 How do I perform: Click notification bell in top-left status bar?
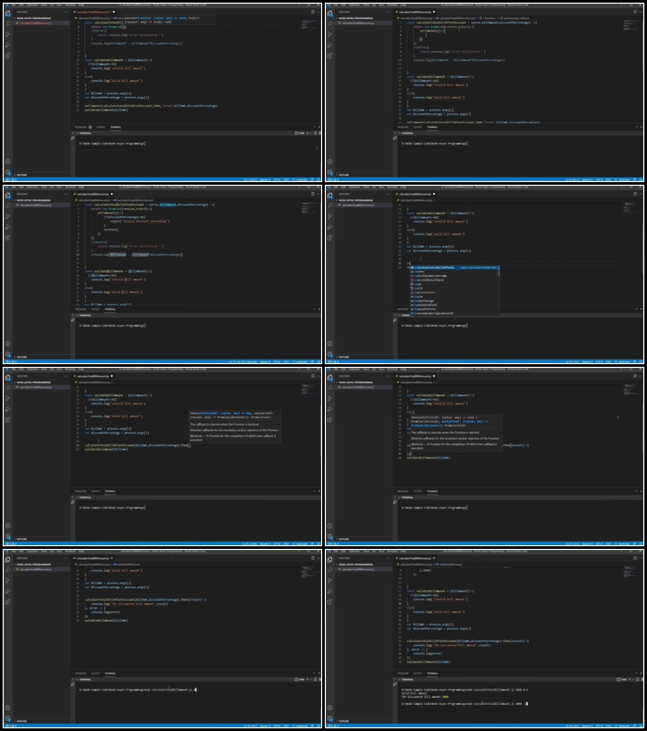318,179
